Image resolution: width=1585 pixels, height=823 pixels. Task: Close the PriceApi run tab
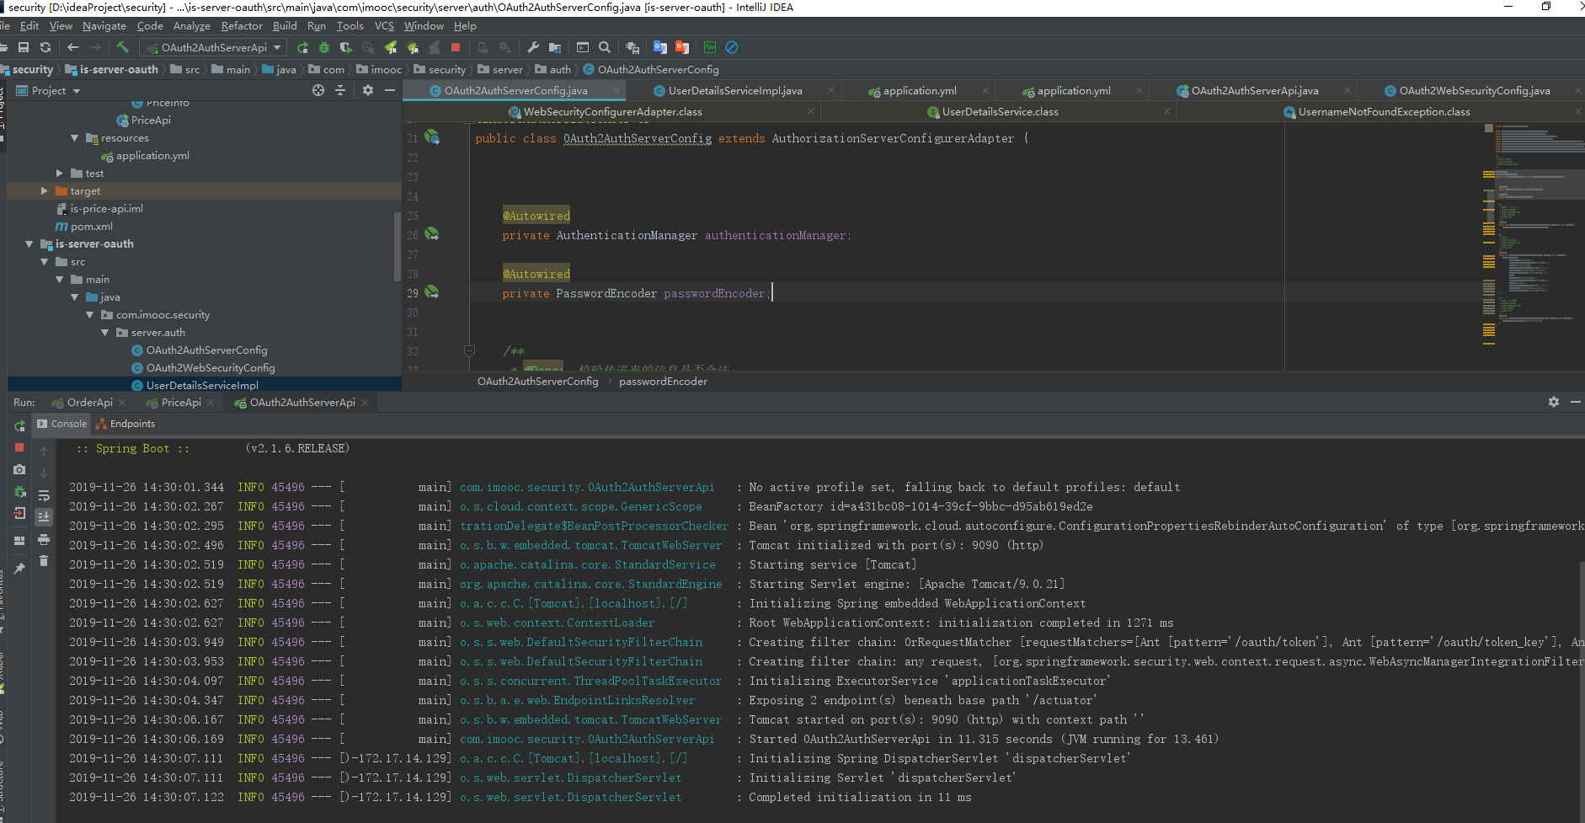click(x=211, y=403)
